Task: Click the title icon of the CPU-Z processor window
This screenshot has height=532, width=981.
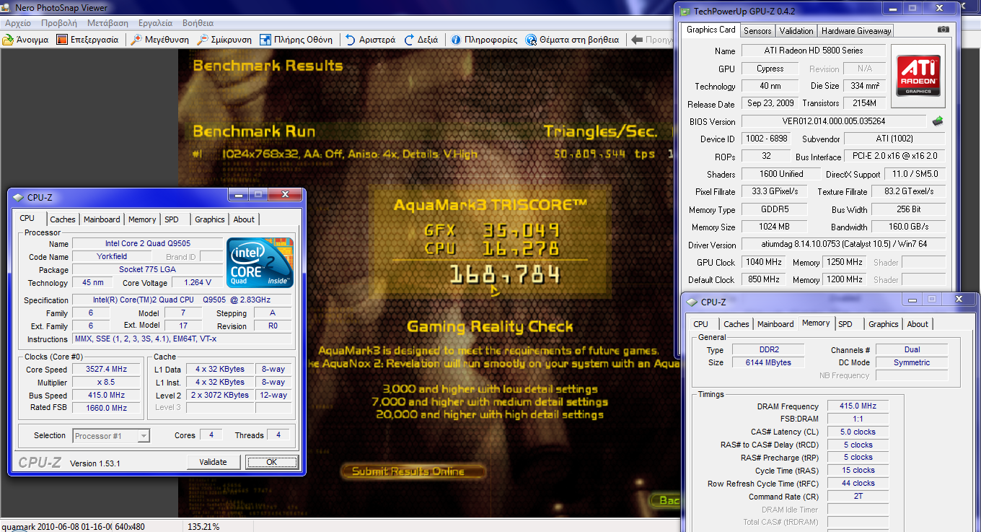Action: coord(18,196)
